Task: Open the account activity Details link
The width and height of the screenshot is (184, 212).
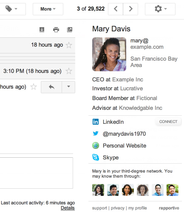Action: tap(68, 208)
